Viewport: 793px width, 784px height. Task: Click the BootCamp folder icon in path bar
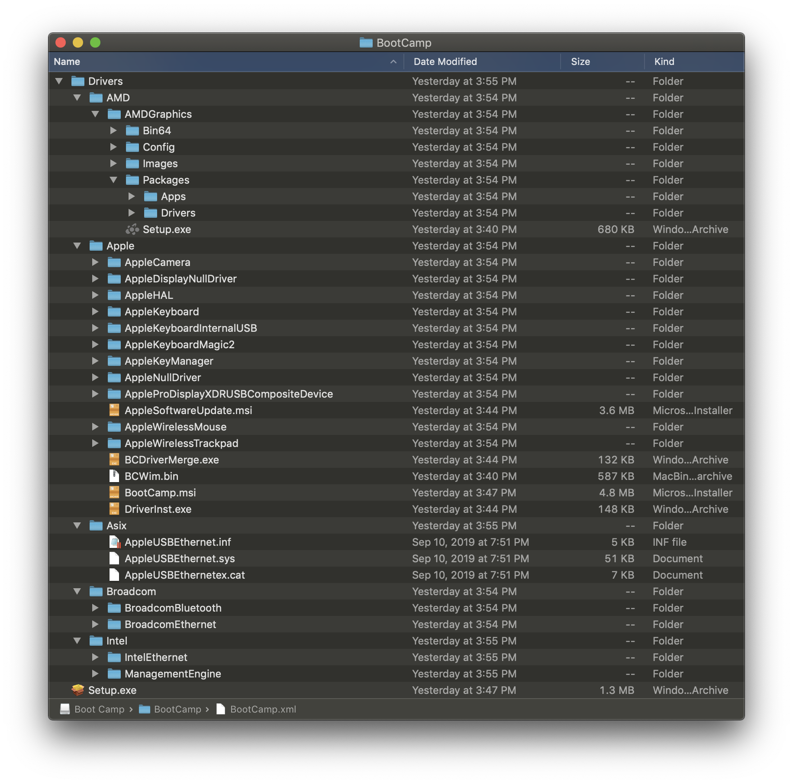click(145, 709)
